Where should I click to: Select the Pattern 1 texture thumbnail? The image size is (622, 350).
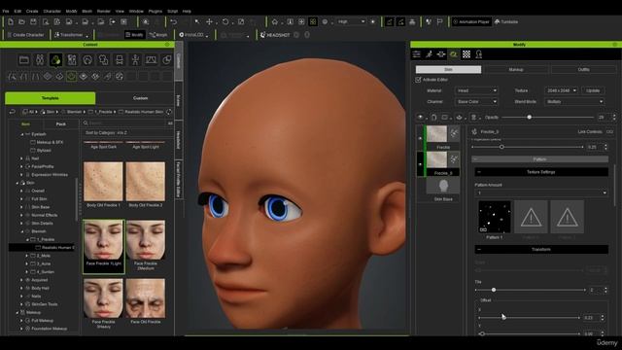[495, 217]
